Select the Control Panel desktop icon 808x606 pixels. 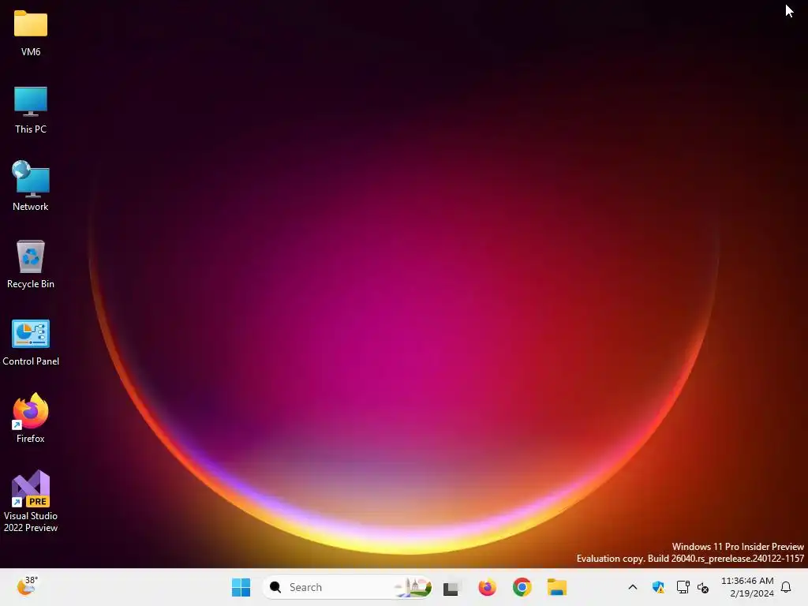[x=31, y=342]
